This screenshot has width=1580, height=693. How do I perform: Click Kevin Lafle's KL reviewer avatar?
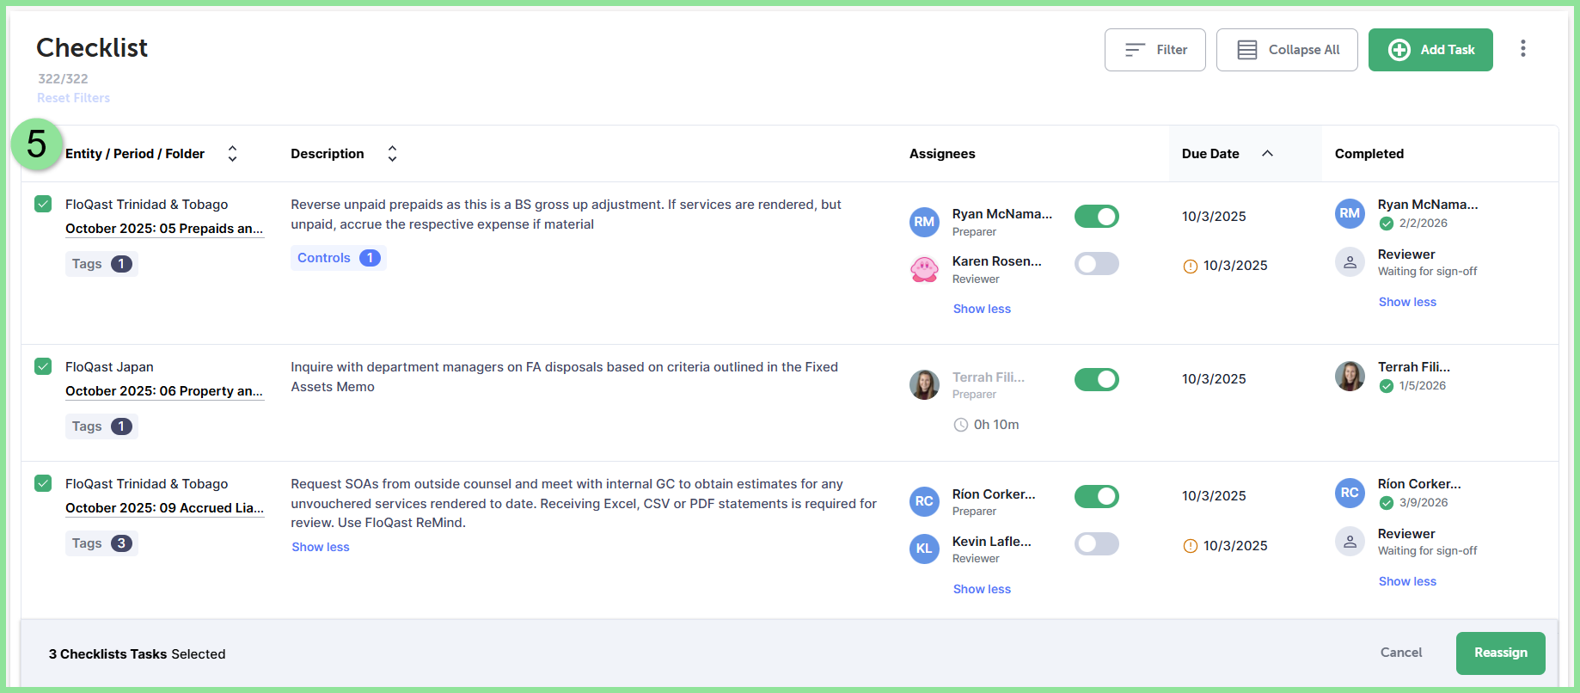pos(924,549)
